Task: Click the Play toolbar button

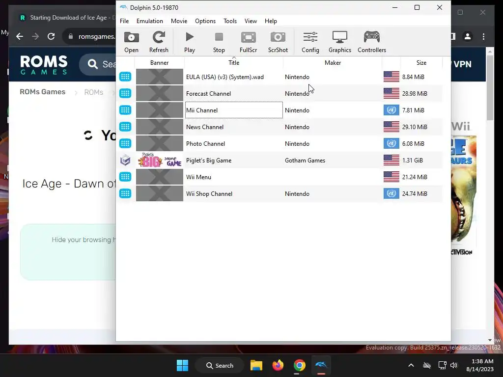Action: coord(189,42)
